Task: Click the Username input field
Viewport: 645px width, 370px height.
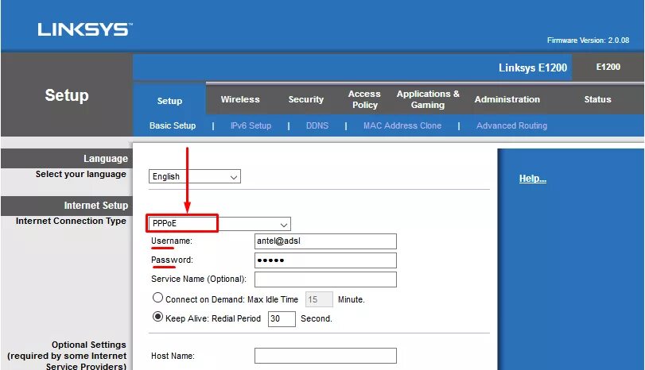Action: coord(325,241)
